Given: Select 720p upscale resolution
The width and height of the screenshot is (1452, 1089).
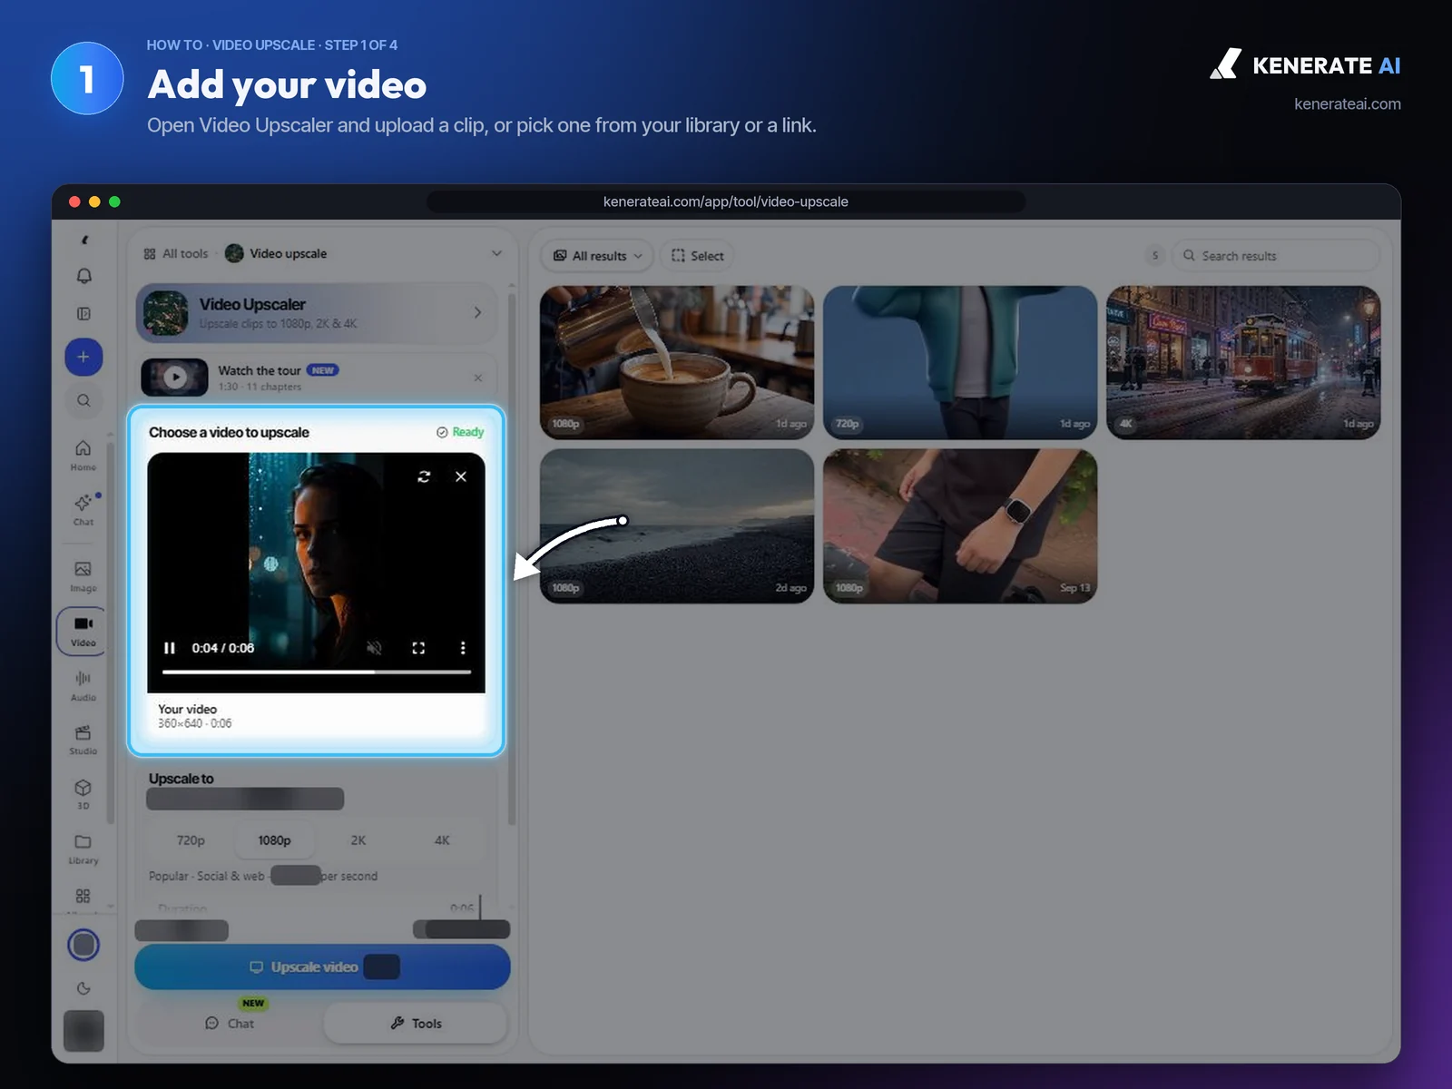Looking at the screenshot, I should 191,840.
